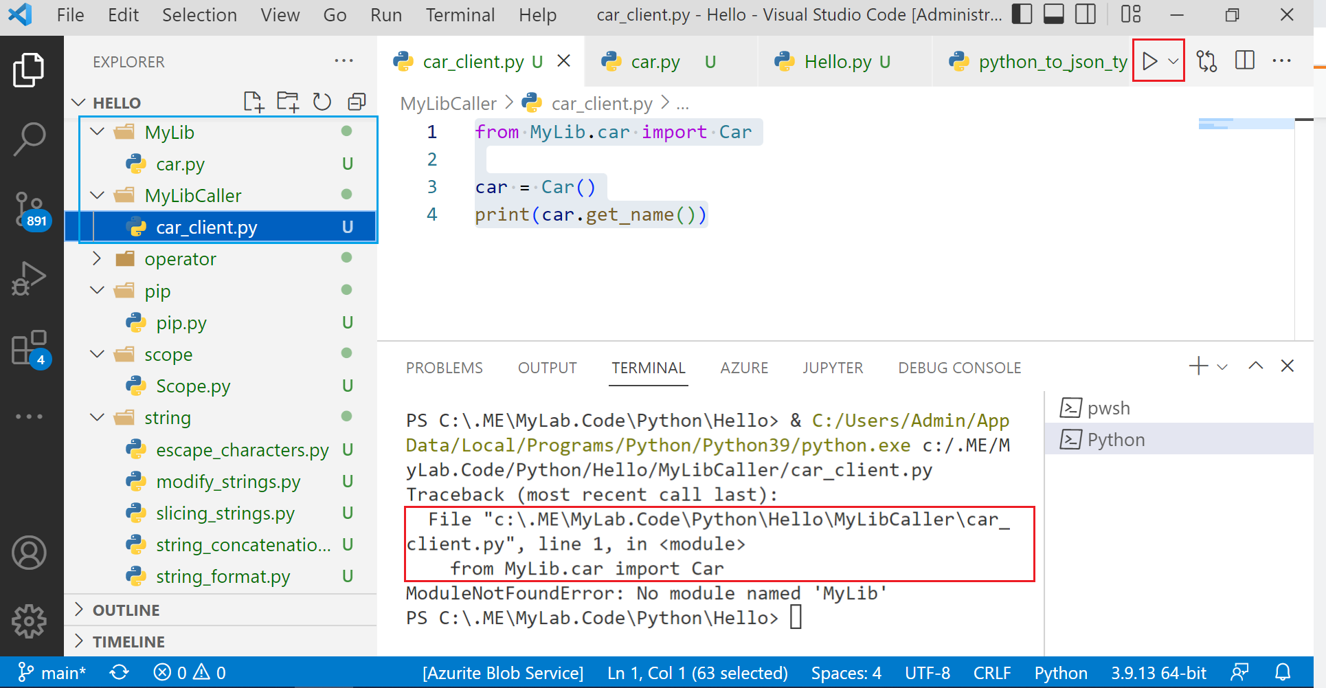Maximize the terminal panel size

point(1256,366)
